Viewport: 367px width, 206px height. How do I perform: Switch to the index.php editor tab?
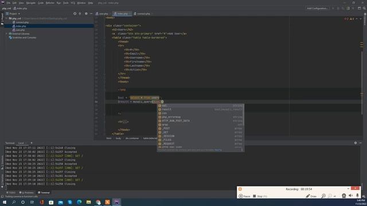pyautogui.click(x=122, y=14)
